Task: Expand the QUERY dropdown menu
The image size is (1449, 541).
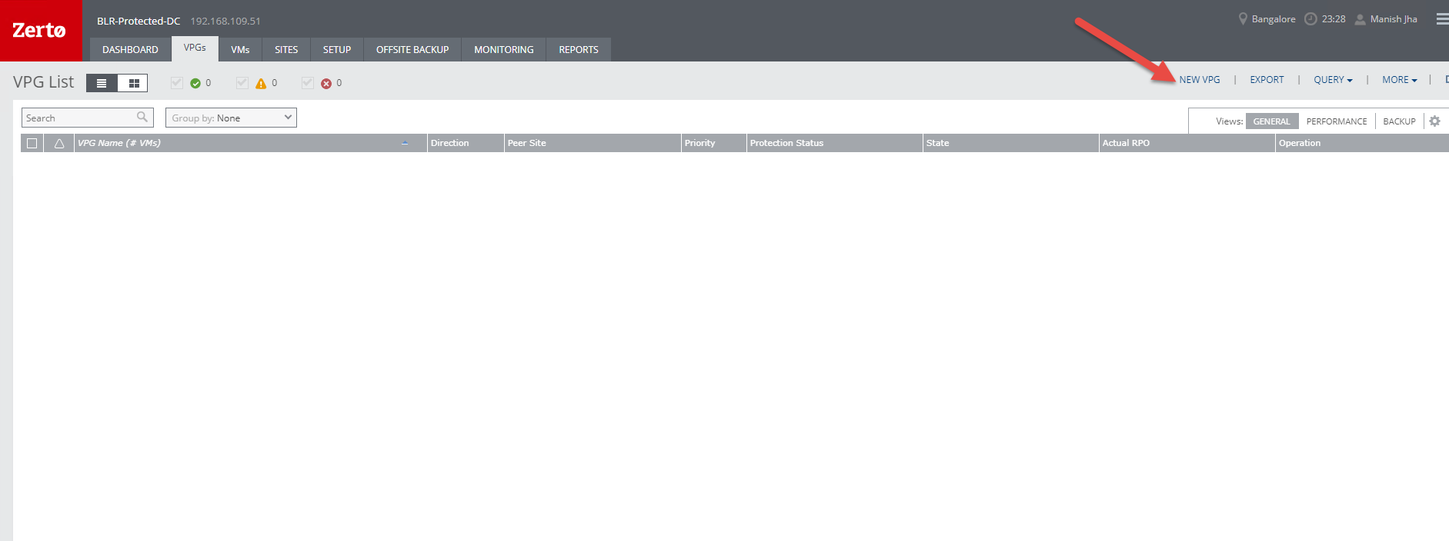Action: pos(1333,80)
